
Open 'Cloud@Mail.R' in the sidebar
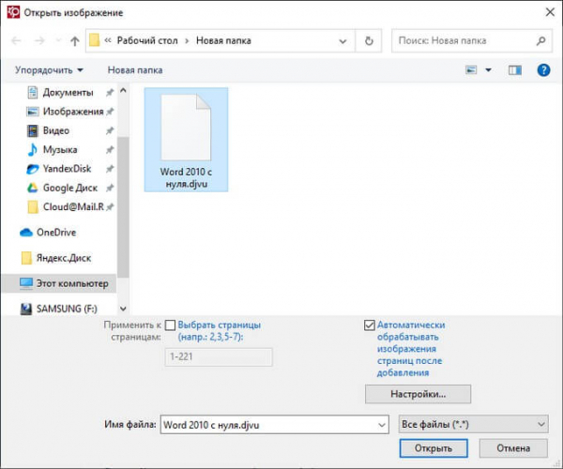click(x=73, y=206)
